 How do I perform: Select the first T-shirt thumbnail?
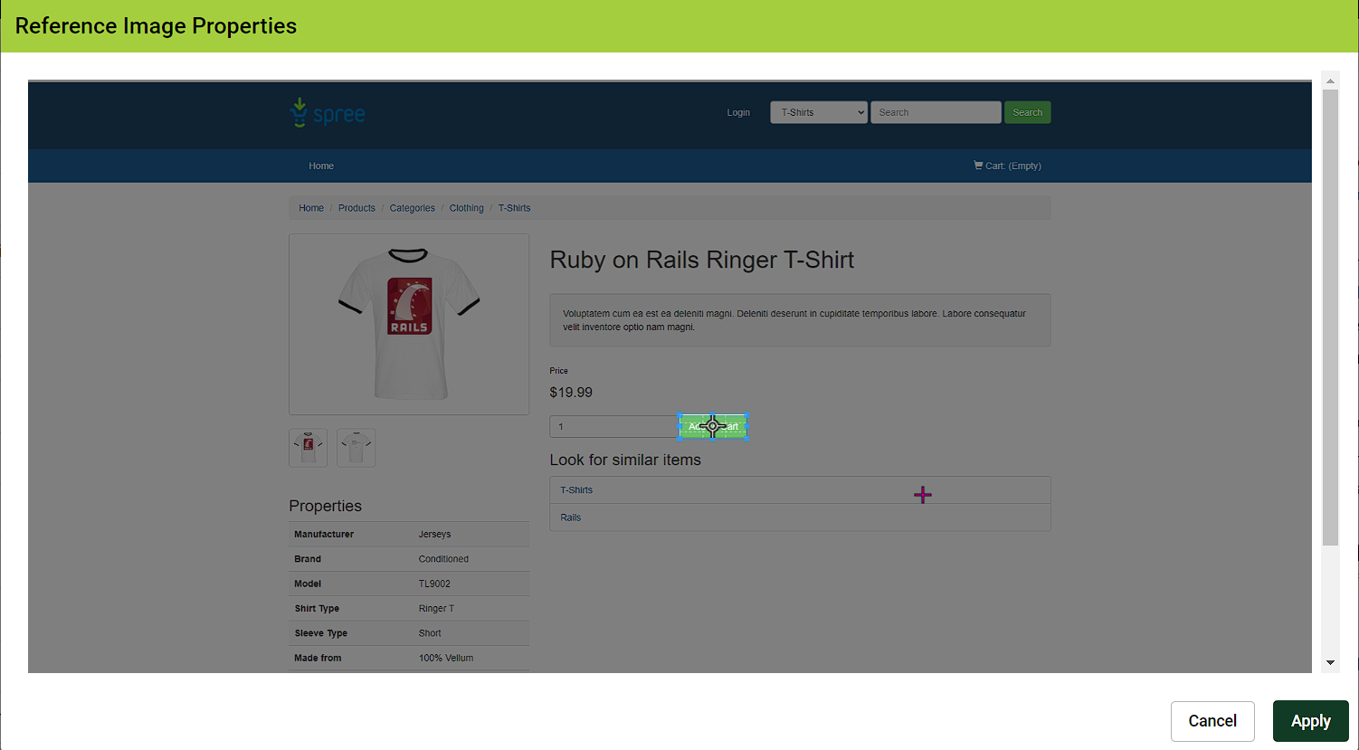tap(309, 448)
